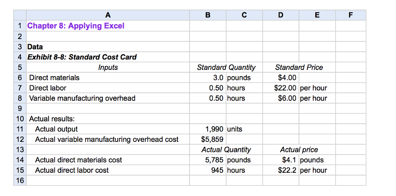Click 'Actual direct materials cost' label

click(x=108, y=160)
